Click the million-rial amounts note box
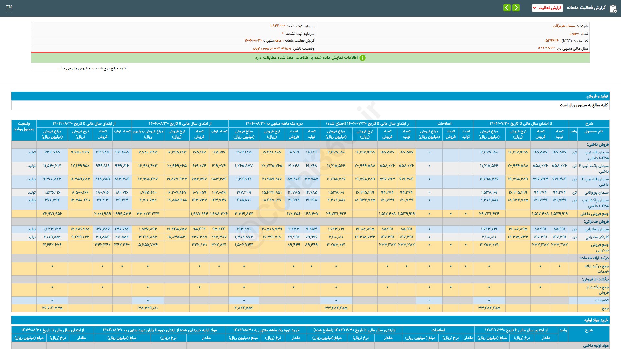 pyautogui.click(x=80, y=68)
